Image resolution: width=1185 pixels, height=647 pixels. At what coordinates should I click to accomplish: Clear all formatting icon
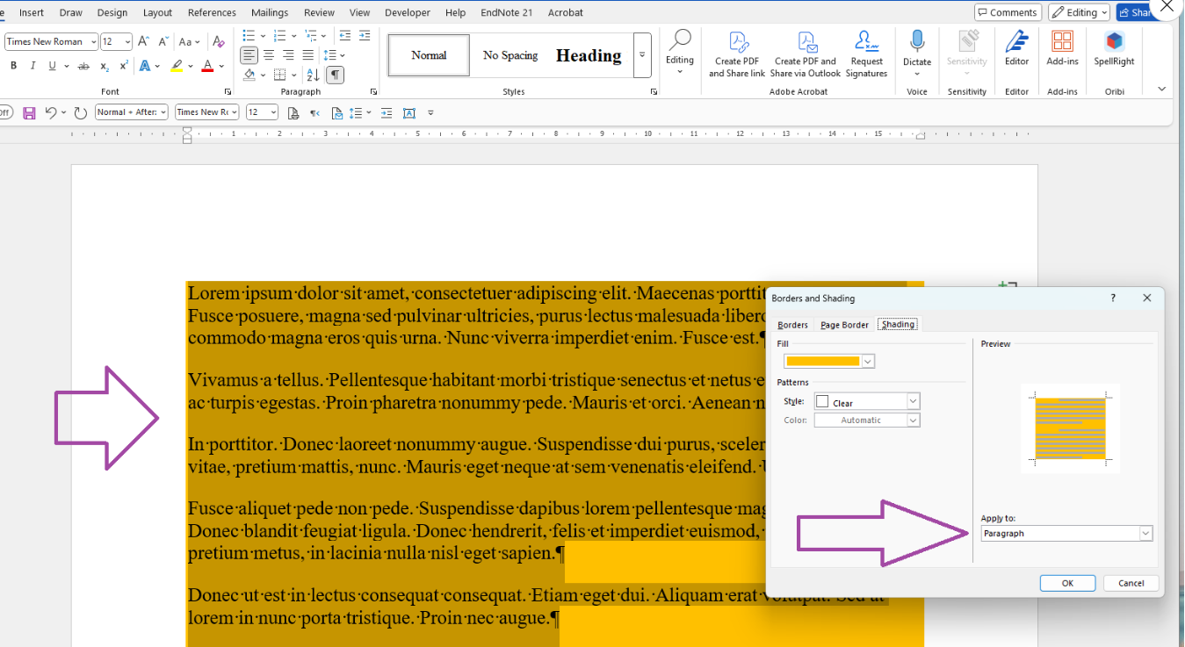[x=220, y=41]
